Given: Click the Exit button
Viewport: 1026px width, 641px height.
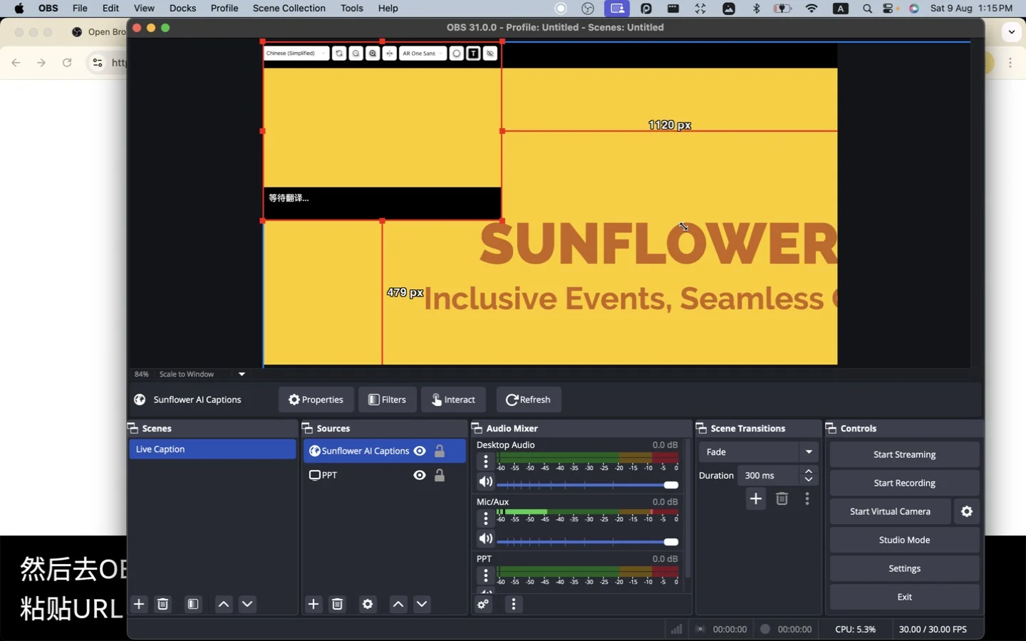Looking at the screenshot, I should tap(904, 597).
